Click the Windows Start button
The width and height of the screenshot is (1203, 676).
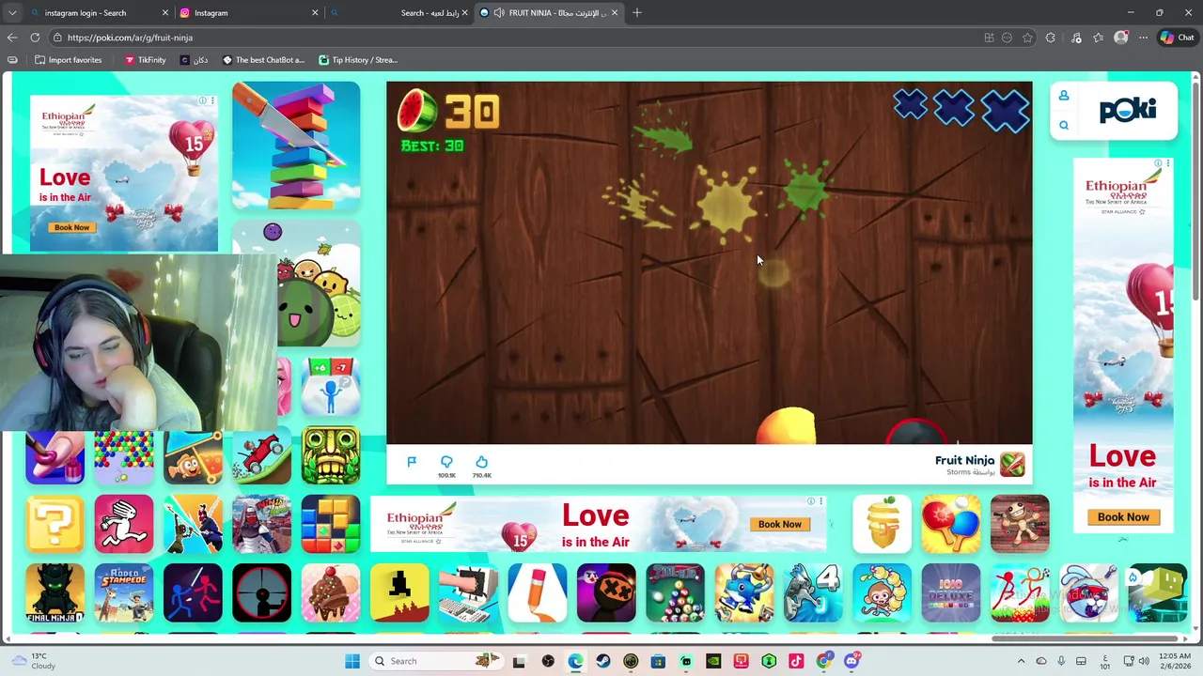(x=352, y=661)
